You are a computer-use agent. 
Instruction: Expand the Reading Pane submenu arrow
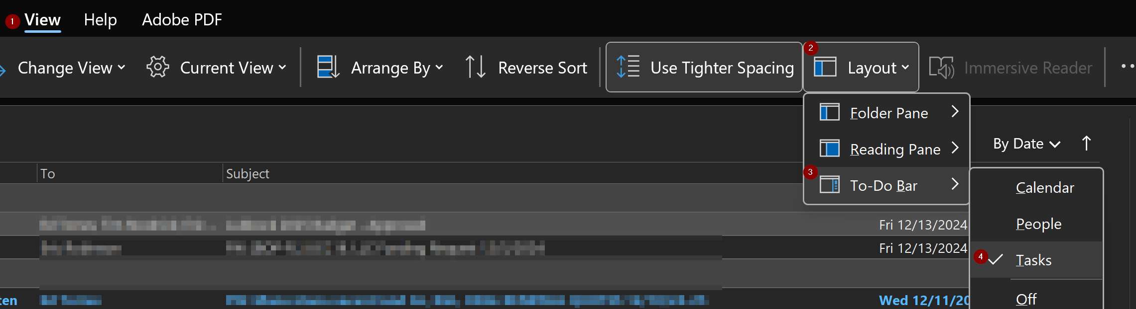click(955, 148)
